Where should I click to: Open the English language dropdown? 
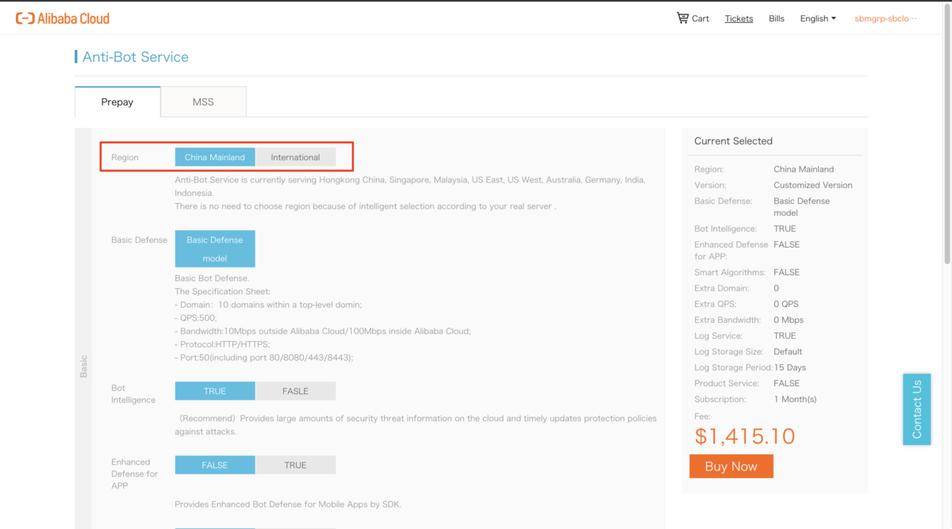(x=818, y=18)
